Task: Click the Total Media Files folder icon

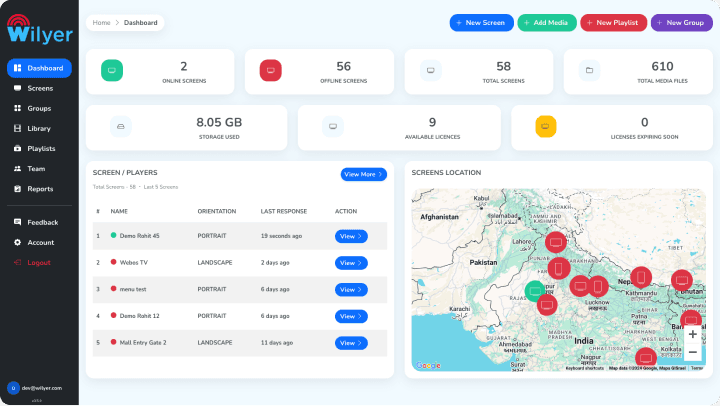Action: pyautogui.click(x=589, y=70)
